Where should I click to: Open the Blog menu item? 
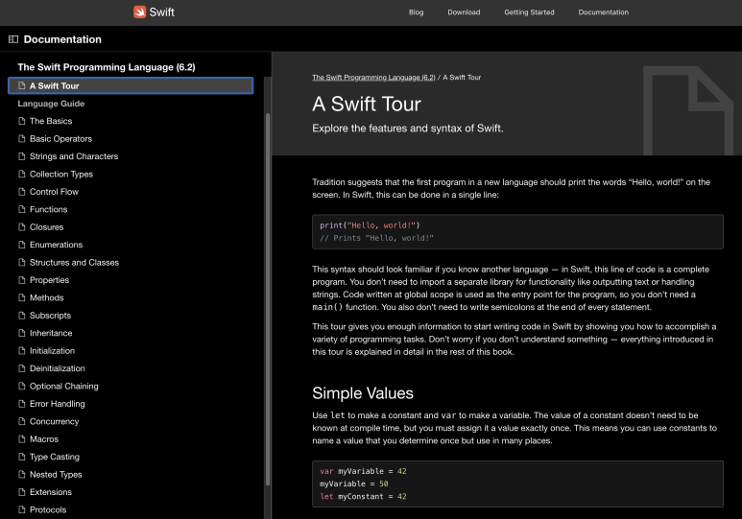[x=416, y=12]
